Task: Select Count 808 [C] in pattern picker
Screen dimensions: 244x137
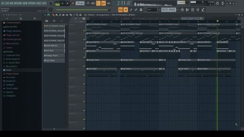Action: [54, 46]
